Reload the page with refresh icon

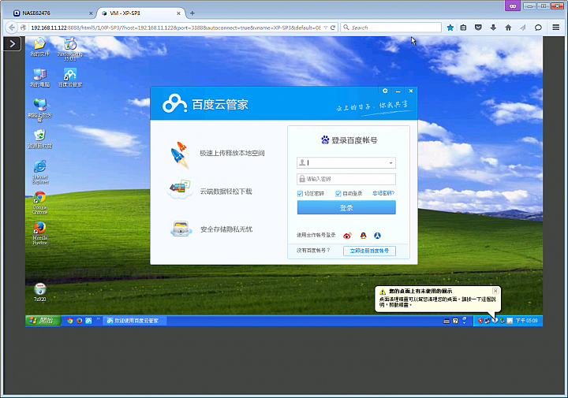pyautogui.click(x=333, y=28)
